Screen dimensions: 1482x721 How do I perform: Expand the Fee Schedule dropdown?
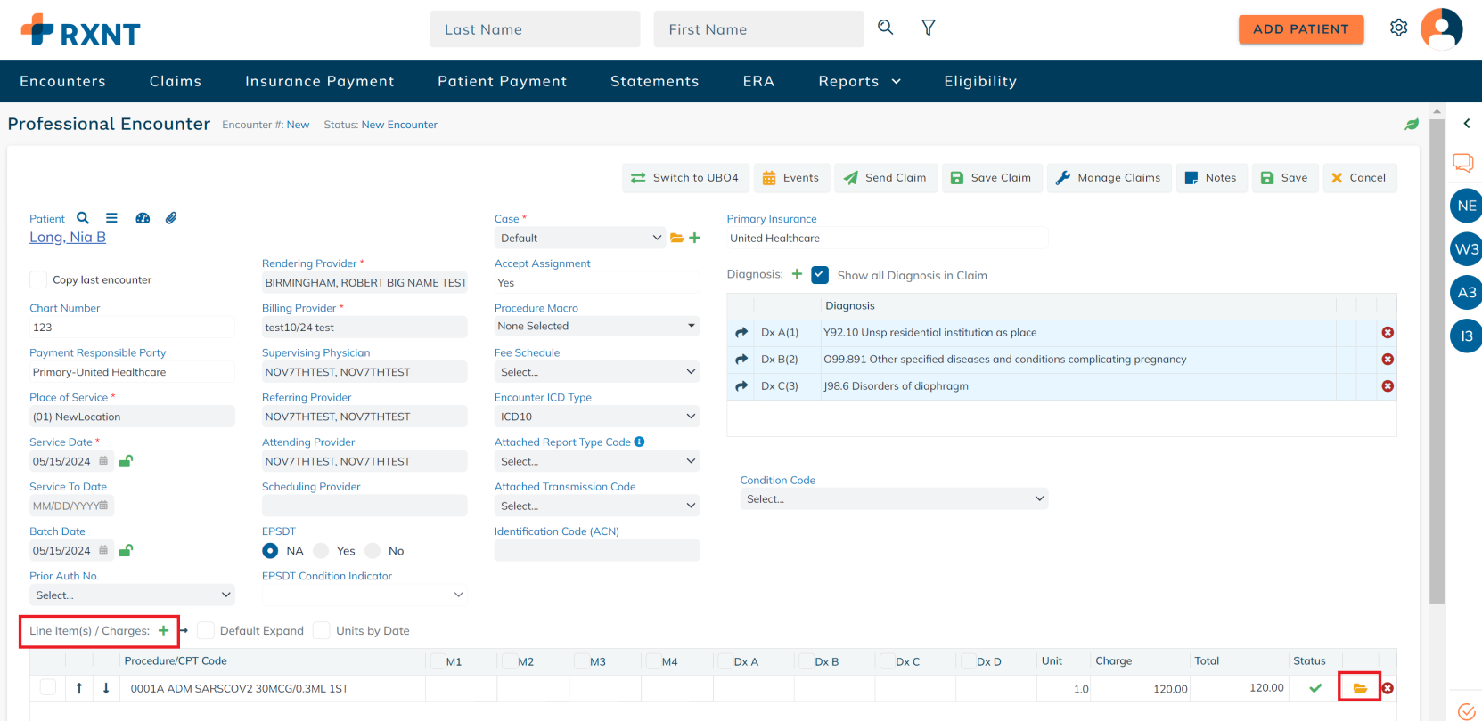click(596, 372)
